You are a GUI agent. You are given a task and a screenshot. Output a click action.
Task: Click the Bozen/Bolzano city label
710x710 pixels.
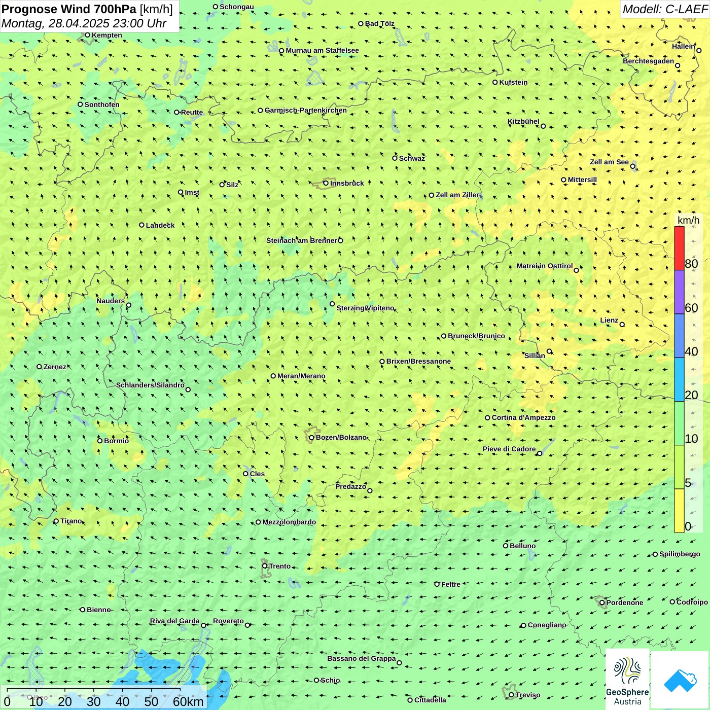point(341,437)
